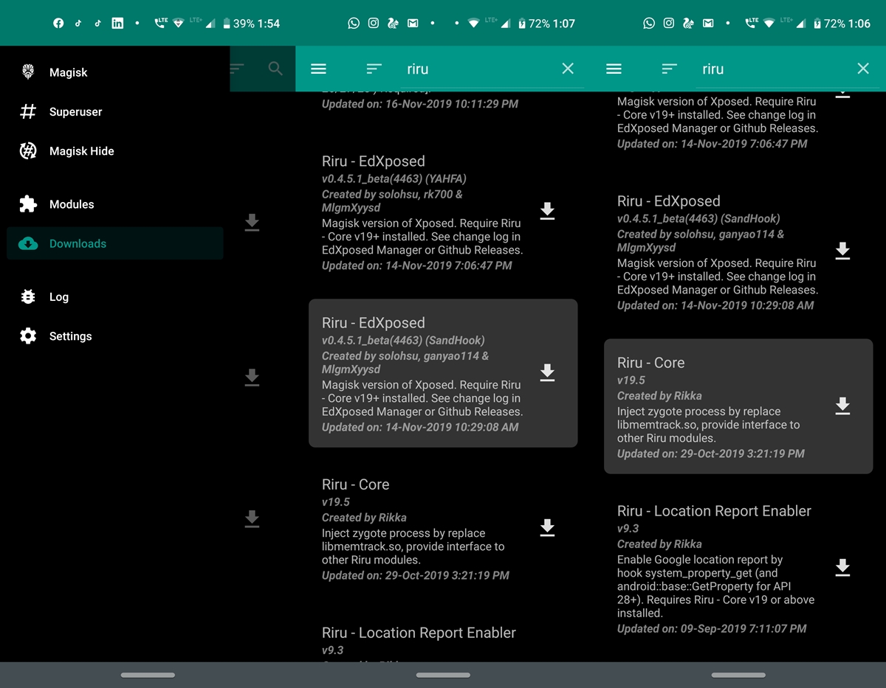Click the Settings gear icon in the drawer
This screenshot has width=886, height=688.
tap(28, 336)
